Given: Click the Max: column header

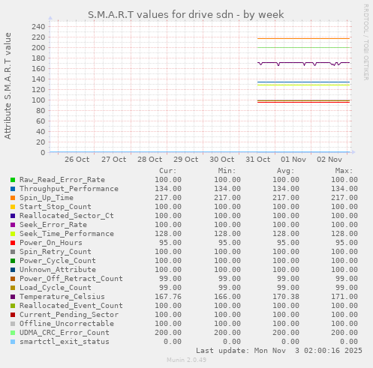Looking at the screenshot, I should click(x=344, y=171).
